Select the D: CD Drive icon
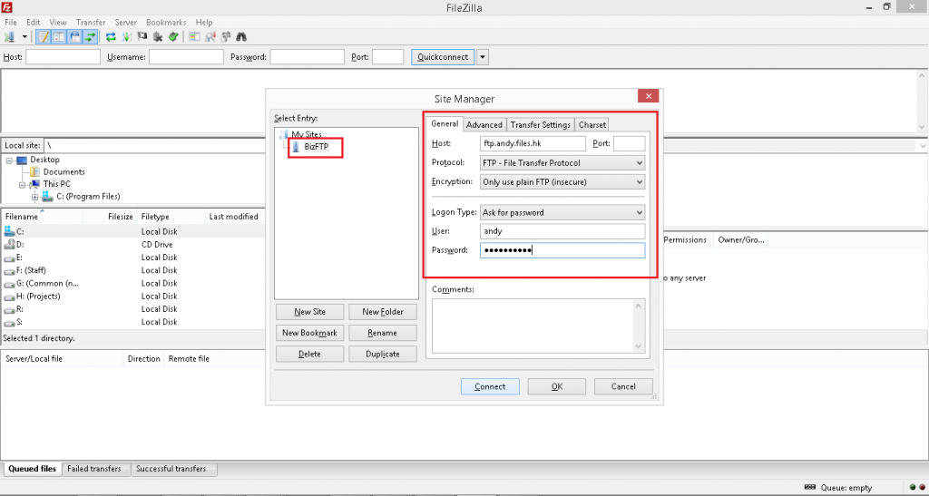This screenshot has width=929, height=496. tap(9, 245)
